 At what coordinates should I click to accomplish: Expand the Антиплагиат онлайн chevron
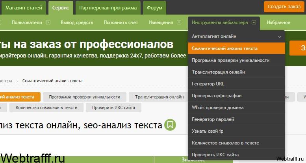(x=280, y=37)
